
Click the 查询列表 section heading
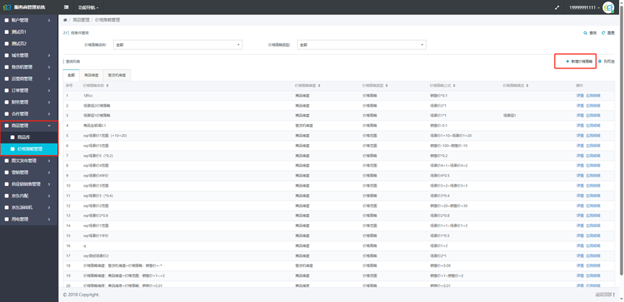73,61
